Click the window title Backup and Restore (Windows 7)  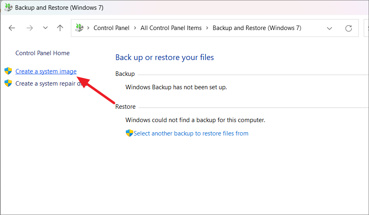point(59,8)
